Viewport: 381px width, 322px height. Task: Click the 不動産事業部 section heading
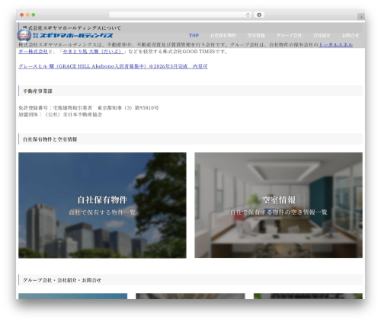pyautogui.click(x=37, y=91)
